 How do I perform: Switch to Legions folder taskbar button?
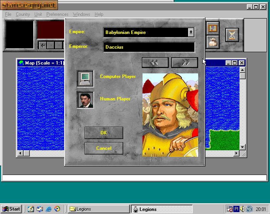[x=98, y=209]
